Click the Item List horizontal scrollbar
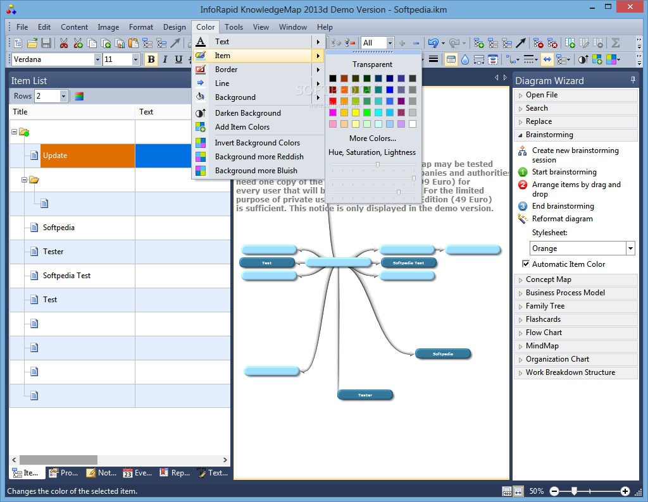The width and height of the screenshot is (648, 502). pos(58,460)
